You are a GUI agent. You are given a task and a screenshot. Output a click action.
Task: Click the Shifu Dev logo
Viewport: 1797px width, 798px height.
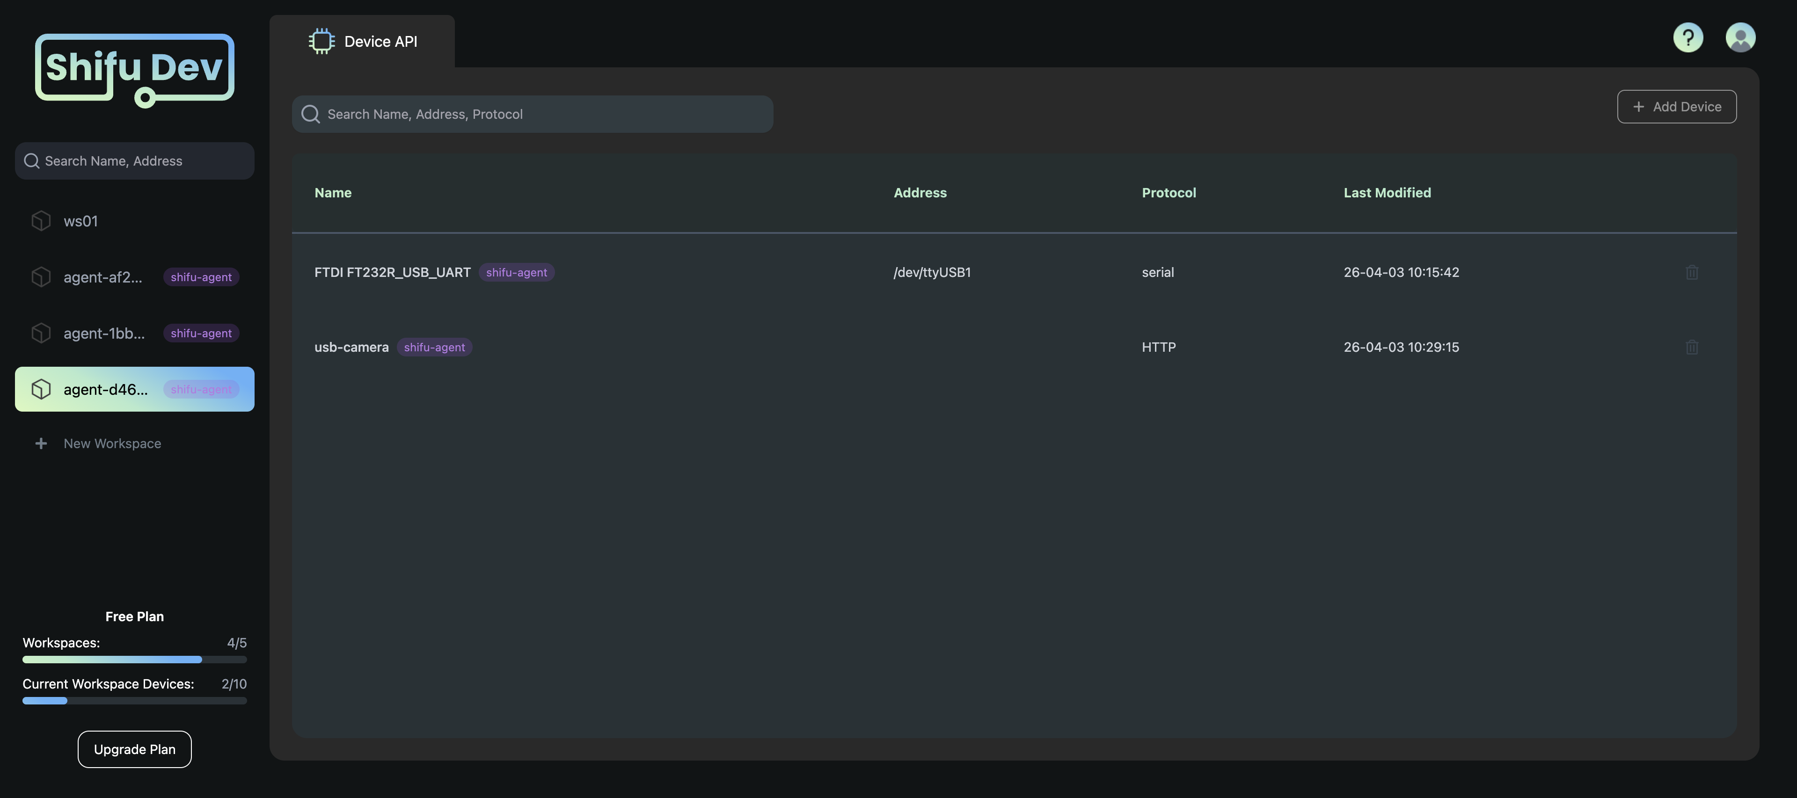click(x=135, y=68)
